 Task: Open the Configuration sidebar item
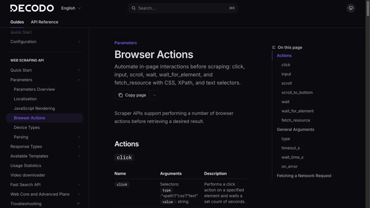[x=23, y=42]
